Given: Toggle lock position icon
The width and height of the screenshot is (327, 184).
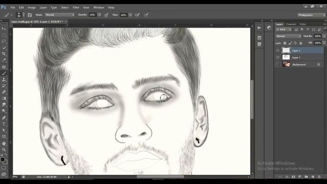Looking at the screenshot, I should 295,43.
